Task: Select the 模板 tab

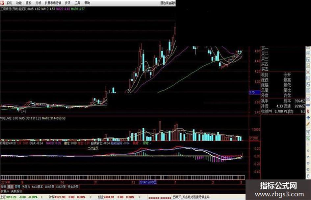Action: tap(10, 187)
